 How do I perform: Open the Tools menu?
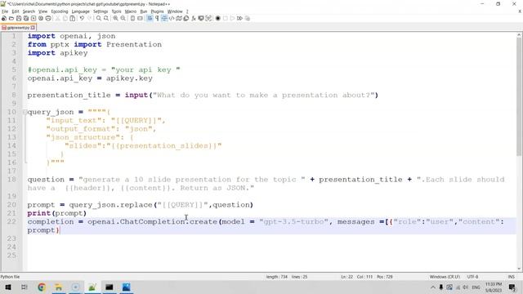116,11
